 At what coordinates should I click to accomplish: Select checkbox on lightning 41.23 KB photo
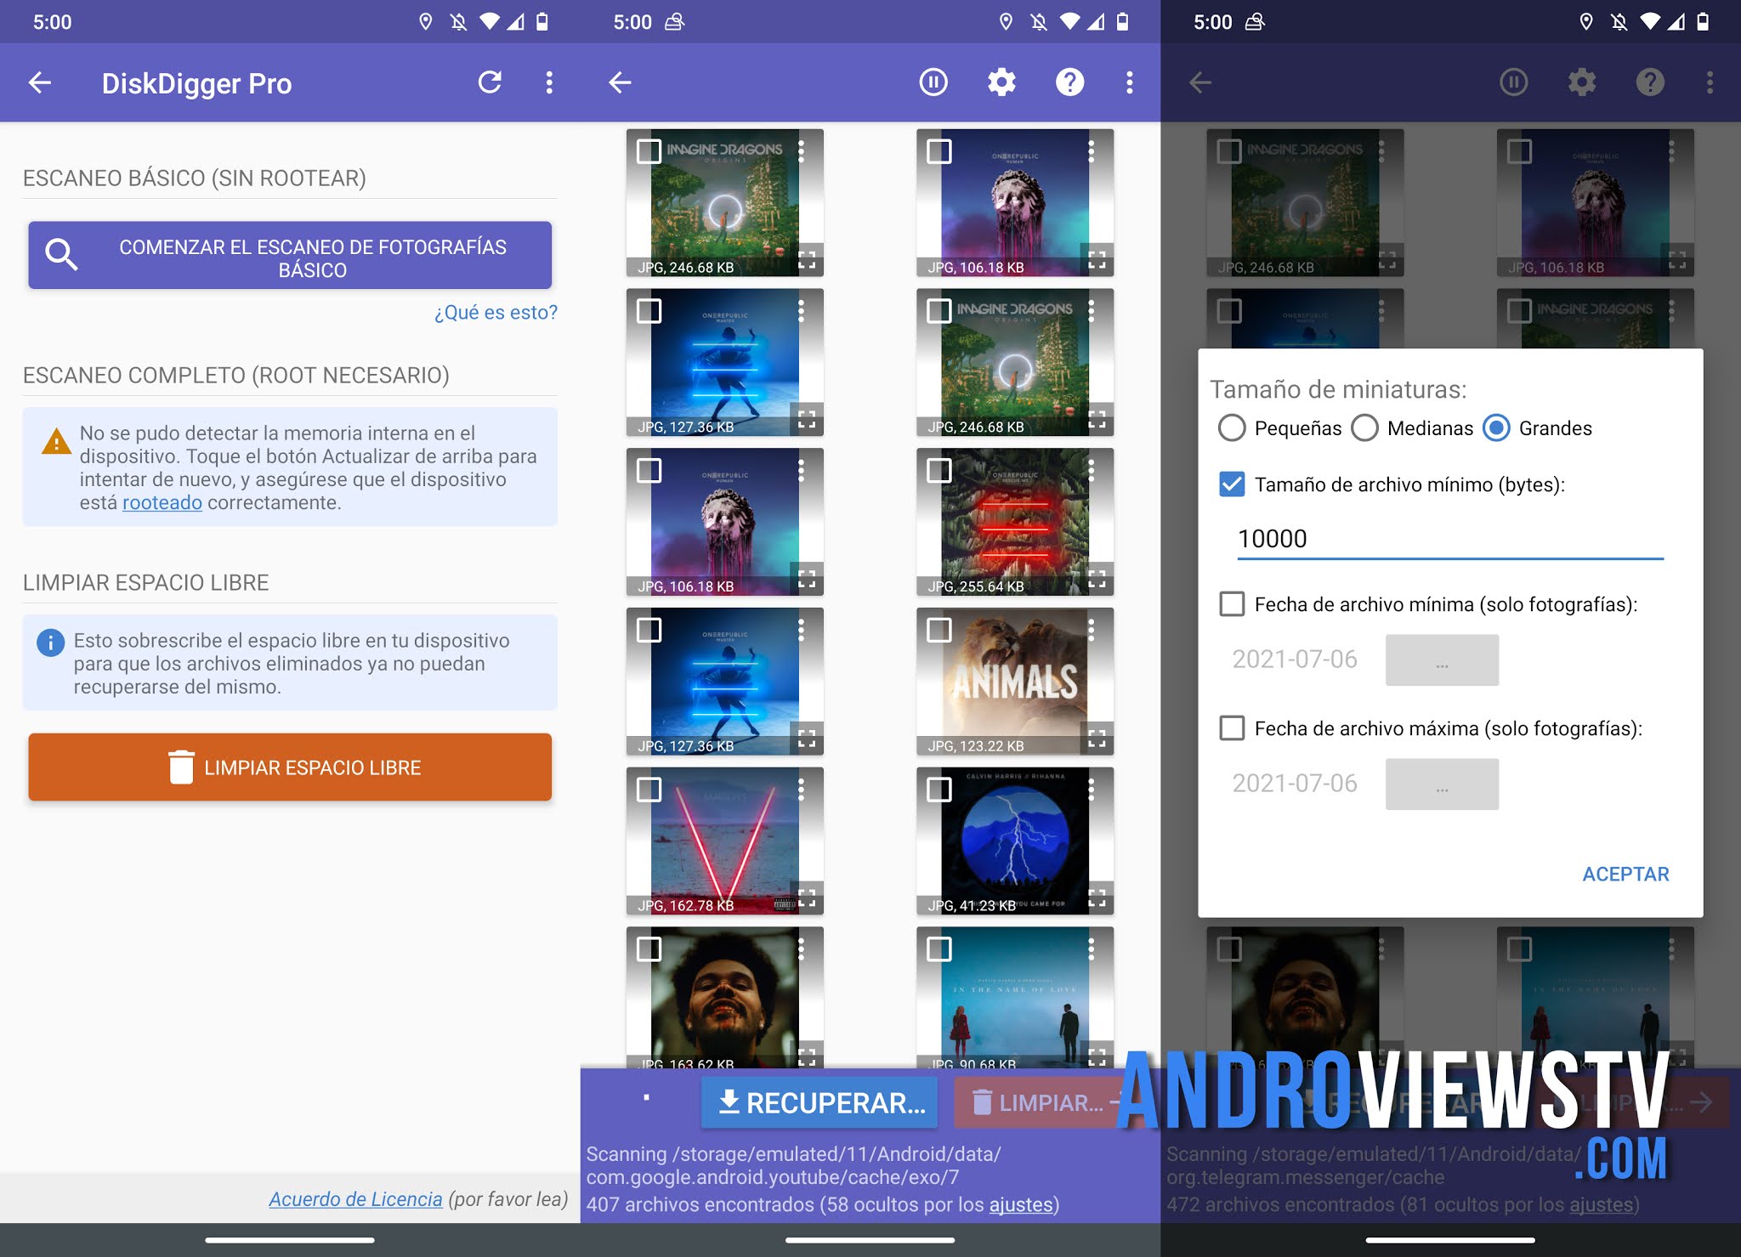939,790
